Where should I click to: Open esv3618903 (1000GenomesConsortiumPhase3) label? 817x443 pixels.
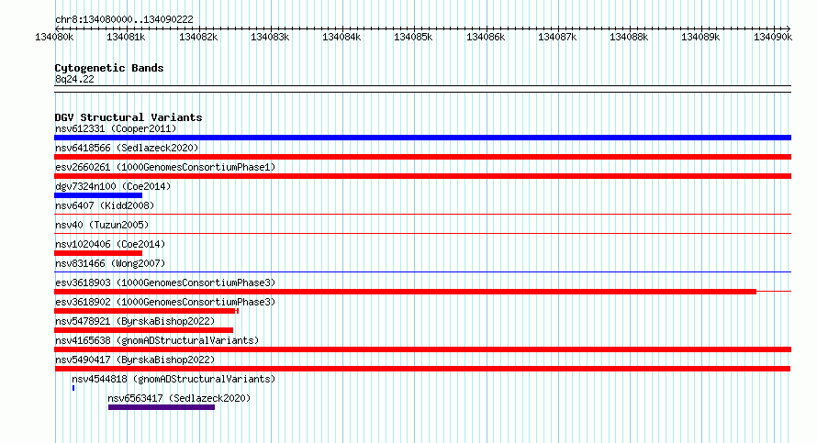click(165, 282)
